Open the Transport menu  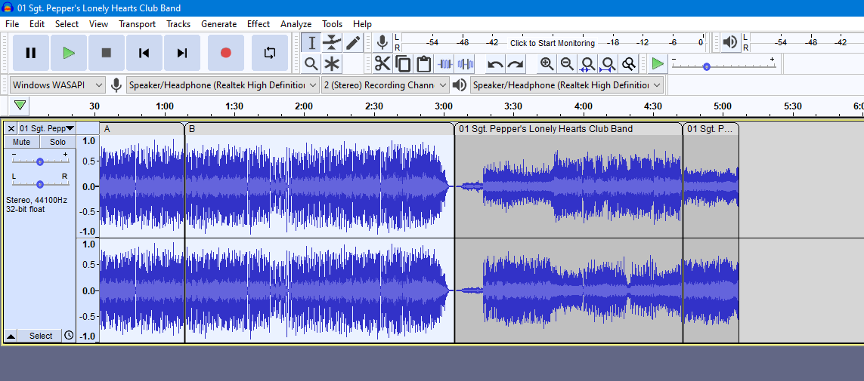[x=138, y=24]
